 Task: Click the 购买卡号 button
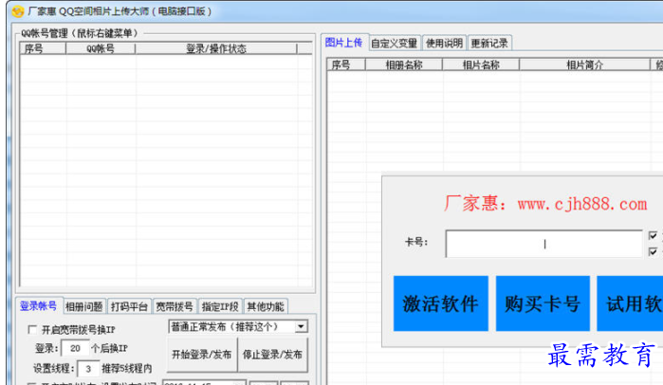point(543,303)
